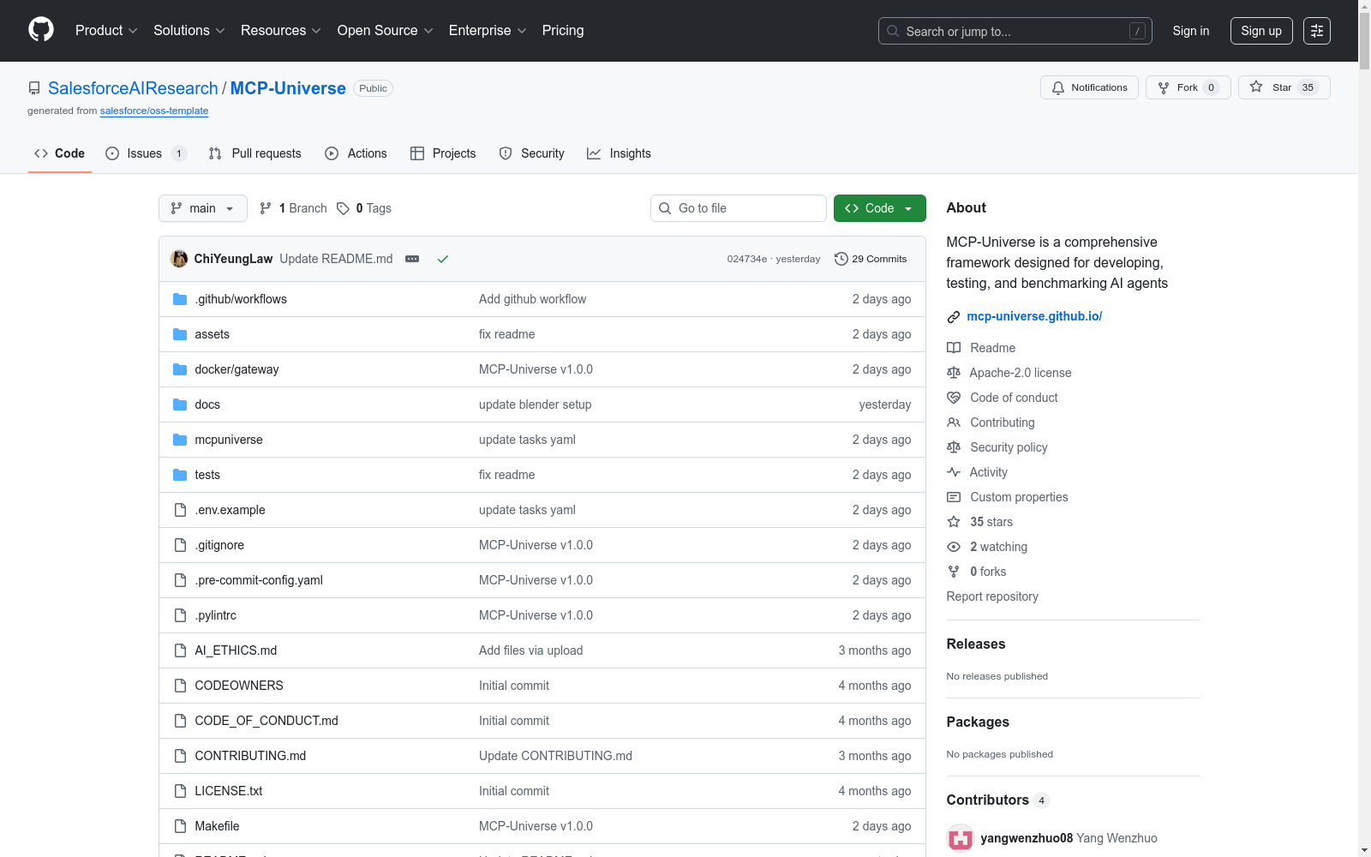Click the file icon beside LICENSE.txt
Image resolution: width=1371 pixels, height=857 pixels.
click(180, 791)
